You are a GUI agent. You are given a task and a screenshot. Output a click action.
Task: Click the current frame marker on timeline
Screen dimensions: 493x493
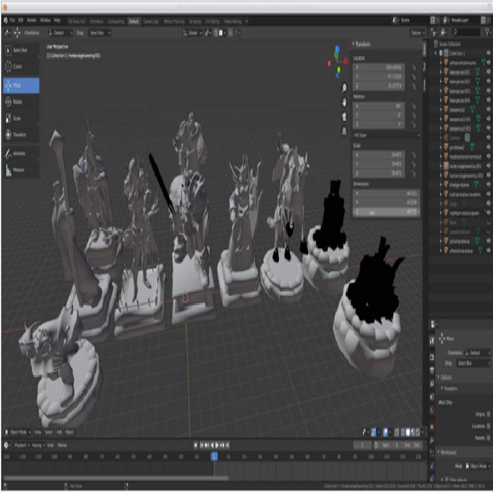tap(214, 456)
